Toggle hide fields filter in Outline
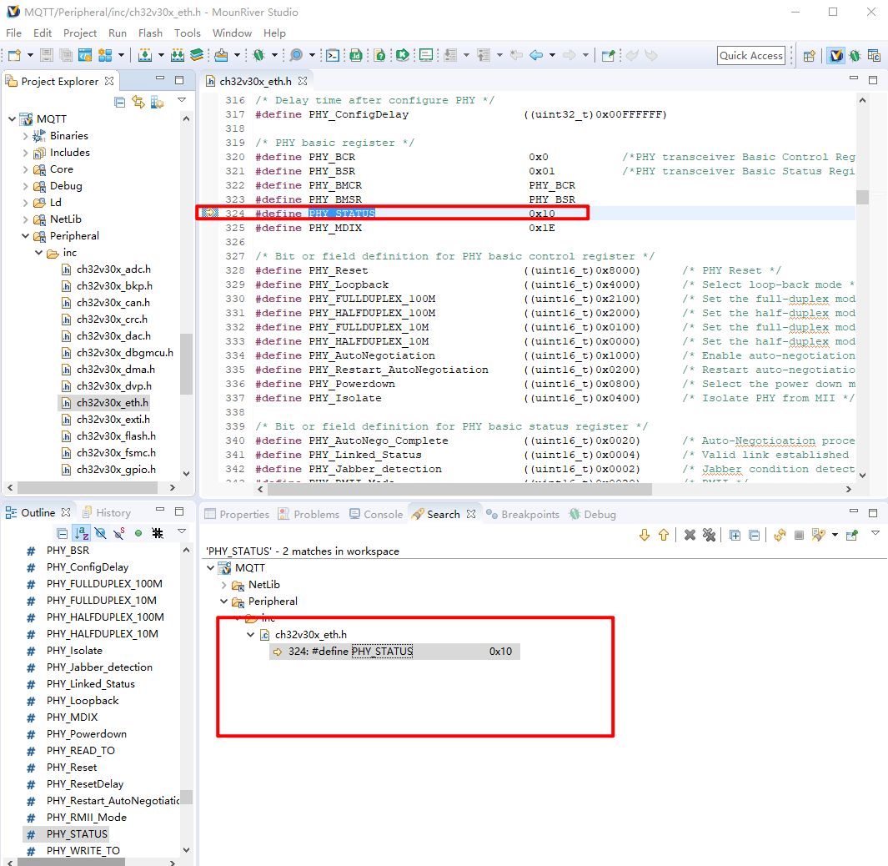 click(100, 533)
